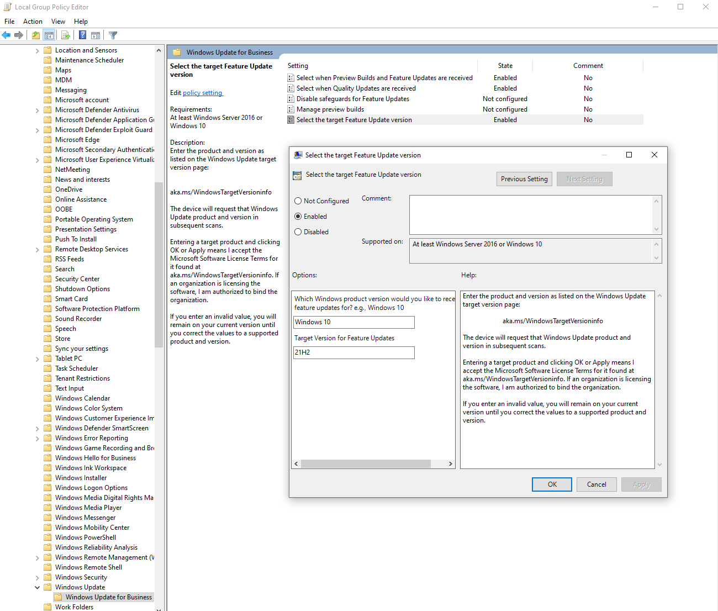This screenshot has height=611, width=718.
Task: Choose the Disabled radio option
Action: pos(298,232)
